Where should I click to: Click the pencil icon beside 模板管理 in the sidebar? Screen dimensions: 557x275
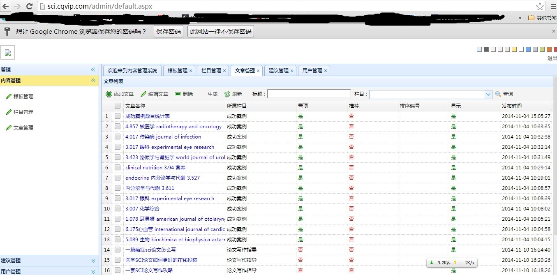[9, 97]
